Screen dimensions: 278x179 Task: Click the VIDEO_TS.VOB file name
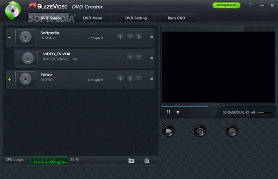pos(57,54)
